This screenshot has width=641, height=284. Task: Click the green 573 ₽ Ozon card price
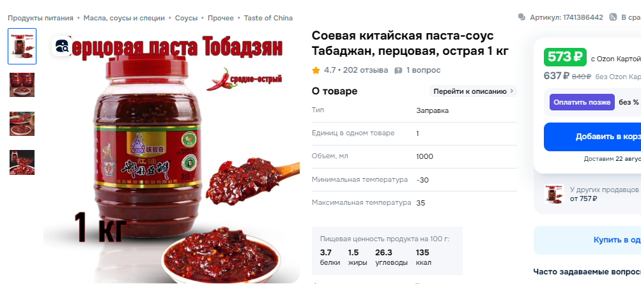pos(565,57)
